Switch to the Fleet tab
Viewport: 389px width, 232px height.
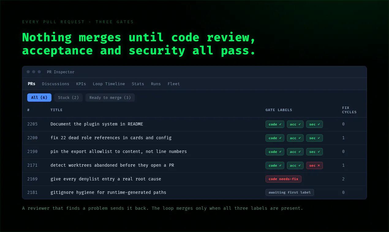point(174,84)
